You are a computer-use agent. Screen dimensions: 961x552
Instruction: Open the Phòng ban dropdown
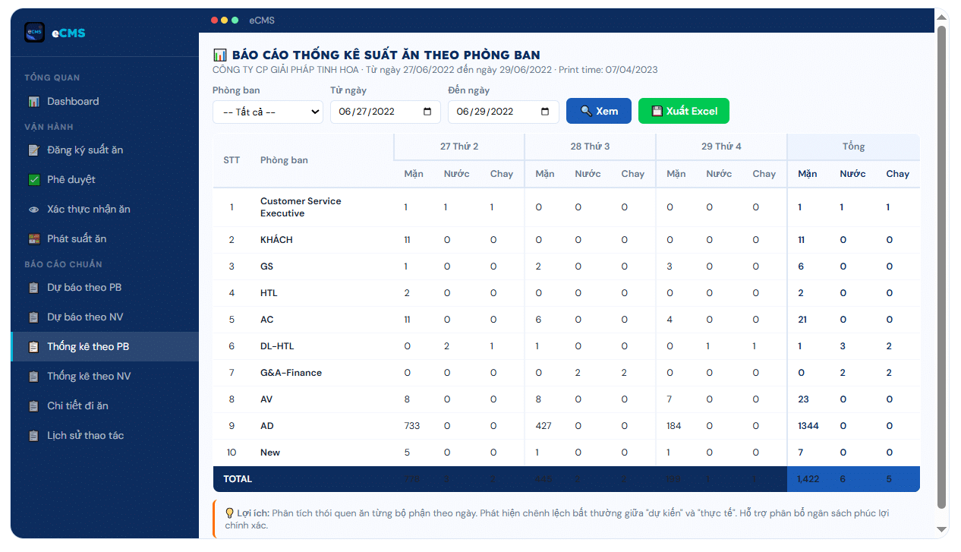[x=268, y=112]
